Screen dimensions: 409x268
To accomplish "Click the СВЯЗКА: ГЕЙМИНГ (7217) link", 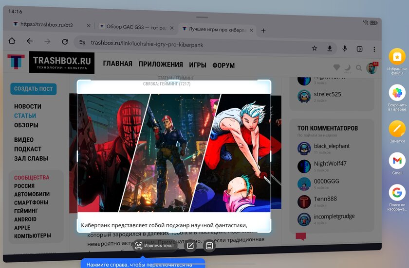I will pos(167,84).
